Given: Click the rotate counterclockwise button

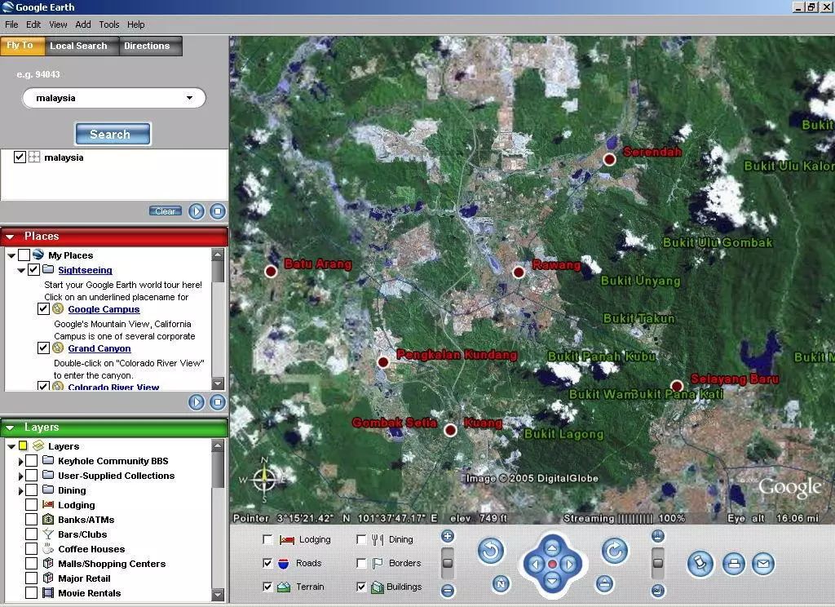Looking at the screenshot, I should tap(491, 552).
